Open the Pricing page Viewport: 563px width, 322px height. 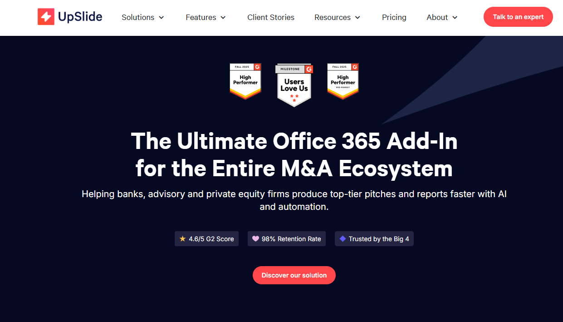394,17
